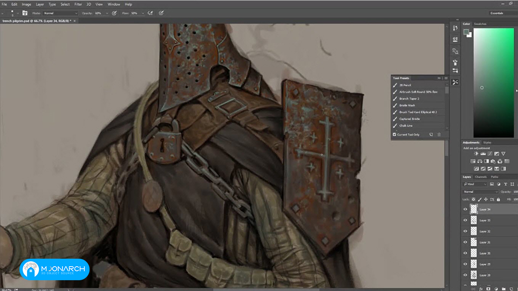Open Tool Presets panel options menu

[446, 78]
